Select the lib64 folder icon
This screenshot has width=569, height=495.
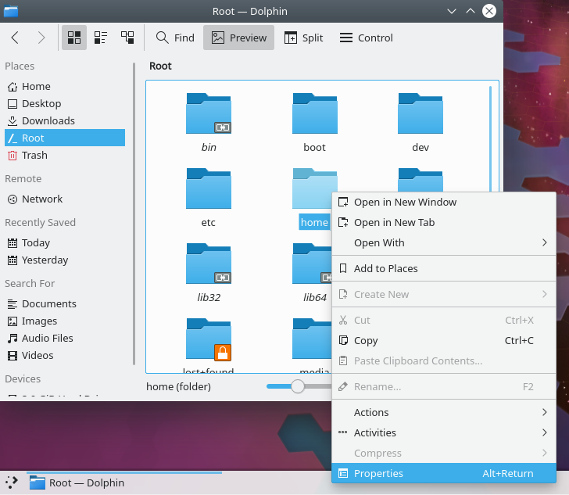pyautogui.click(x=312, y=264)
